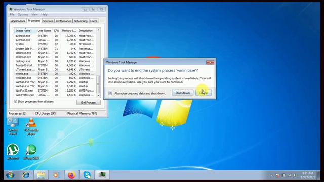The height and width of the screenshot is (182, 324).
Task: Select the 'WmiPrvSE.exe' process row
Action: coord(55,90)
